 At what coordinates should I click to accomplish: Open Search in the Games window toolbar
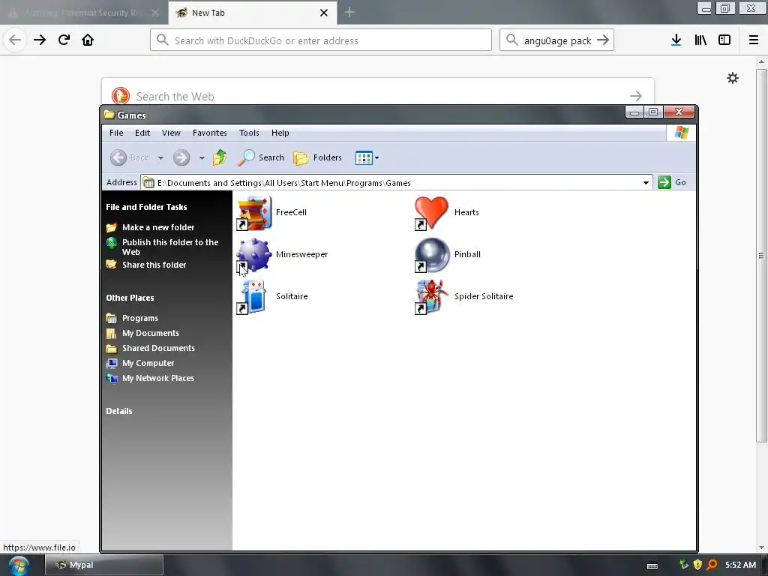[260, 157]
